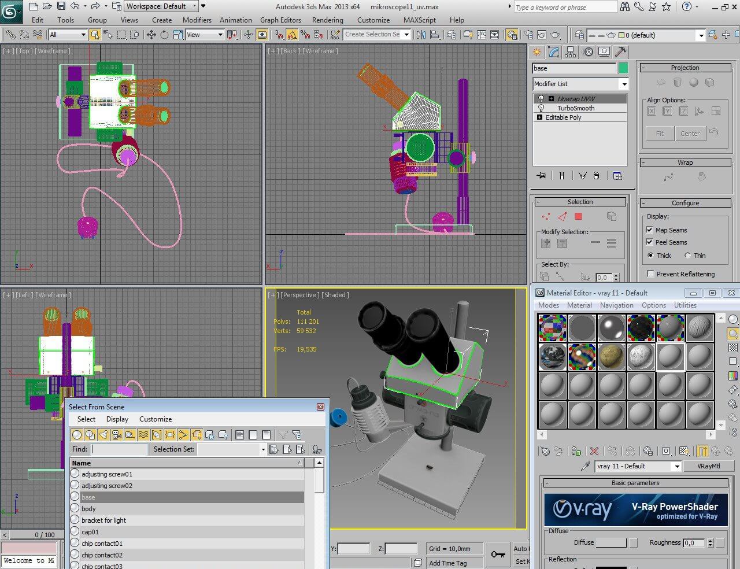The height and width of the screenshot is (569, 740).
Task: Open the Hierarchy command panel tab
Action: pos(571,52)
